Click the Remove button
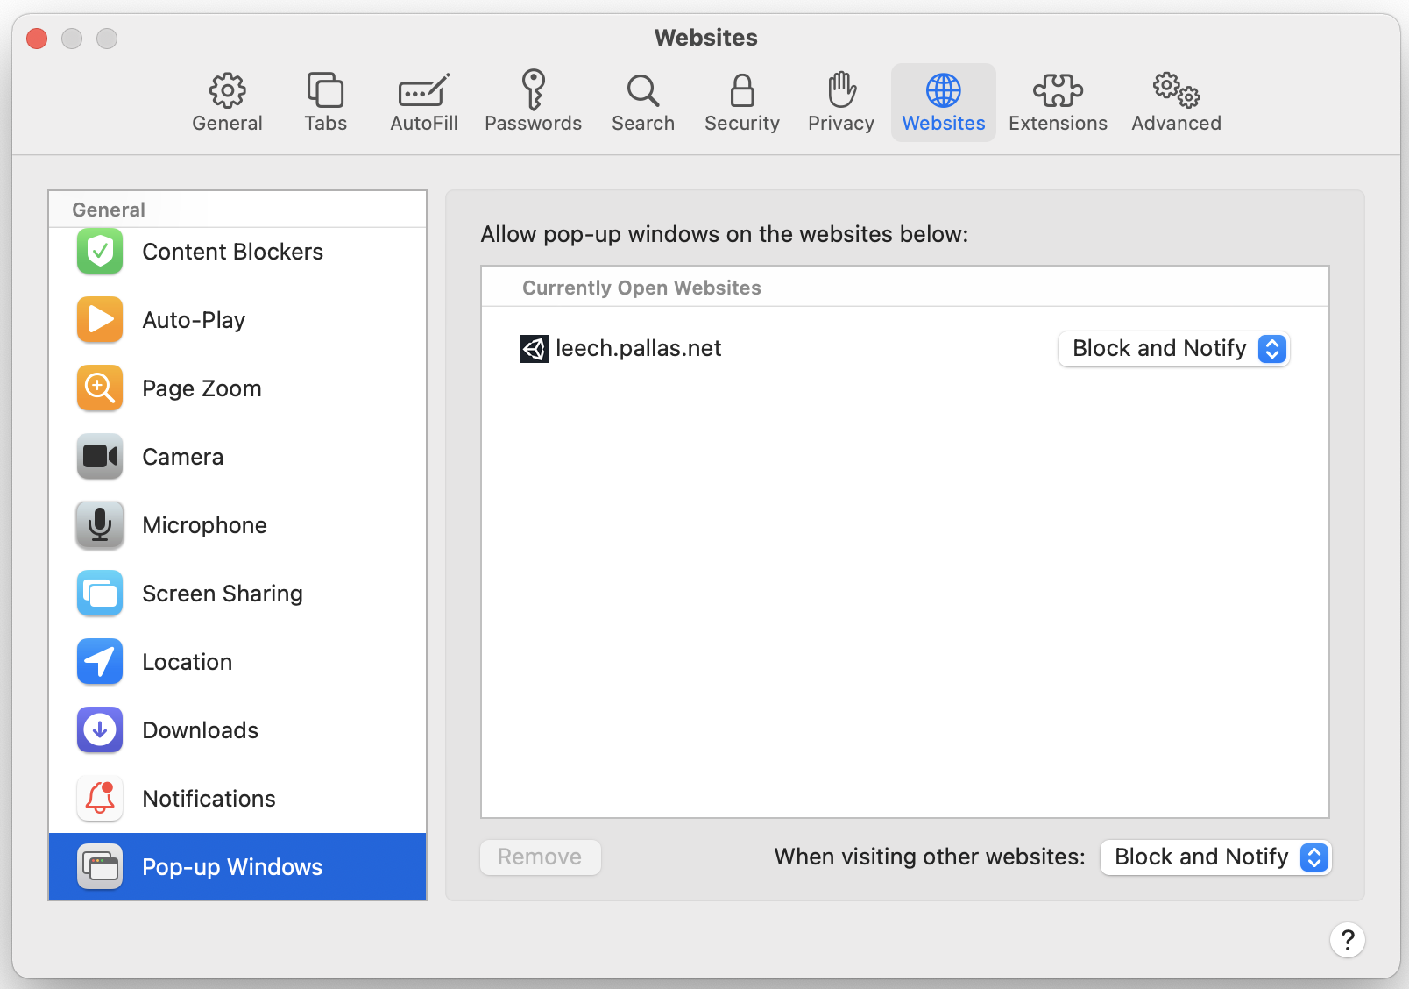Image resolution: width=1409 pixels, height=989 pixels. click(540, 857)
